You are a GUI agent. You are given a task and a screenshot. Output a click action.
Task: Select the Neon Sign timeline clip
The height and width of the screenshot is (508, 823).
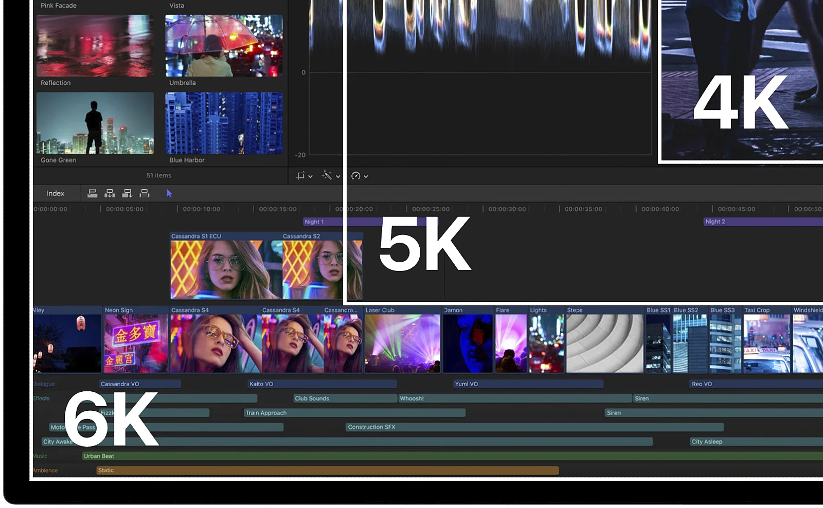click(x=136, y=339)
